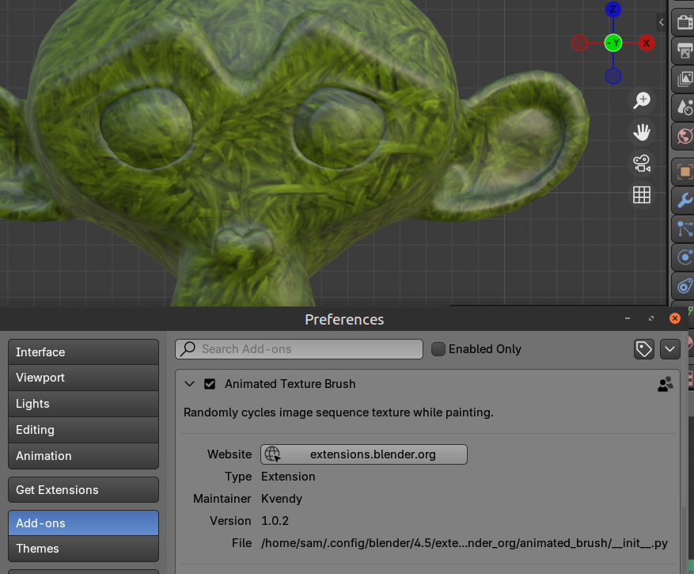
Task: Open the Modifiers wrench properties tab
Action: click(684, 200)
